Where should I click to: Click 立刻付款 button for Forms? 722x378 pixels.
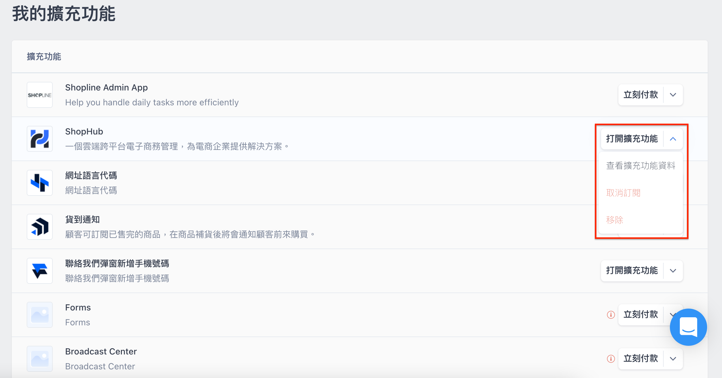point(640,315)
